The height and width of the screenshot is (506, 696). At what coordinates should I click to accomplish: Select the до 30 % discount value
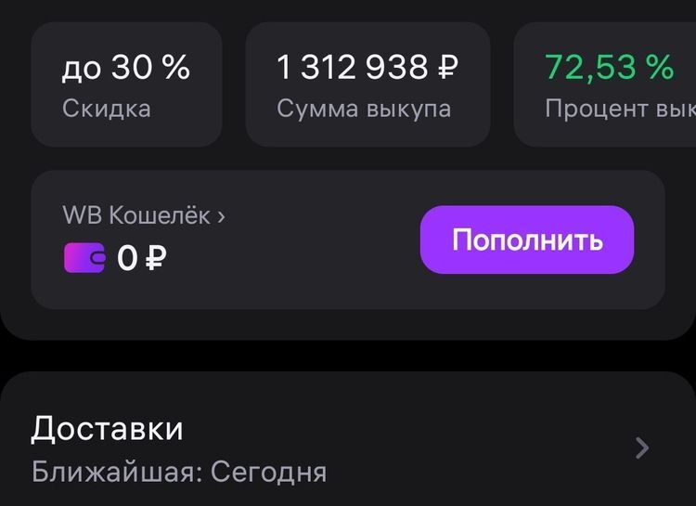point(125,67)
